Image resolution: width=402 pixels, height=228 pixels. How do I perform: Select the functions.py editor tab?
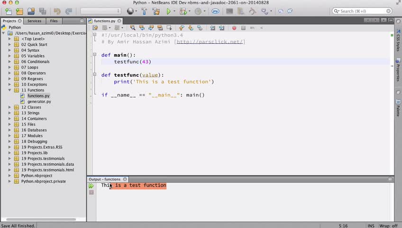click(x=104, y=21)
